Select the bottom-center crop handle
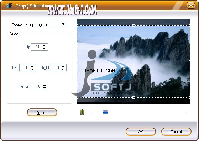Screen dimensions: 199x141 tap(133, 97)
